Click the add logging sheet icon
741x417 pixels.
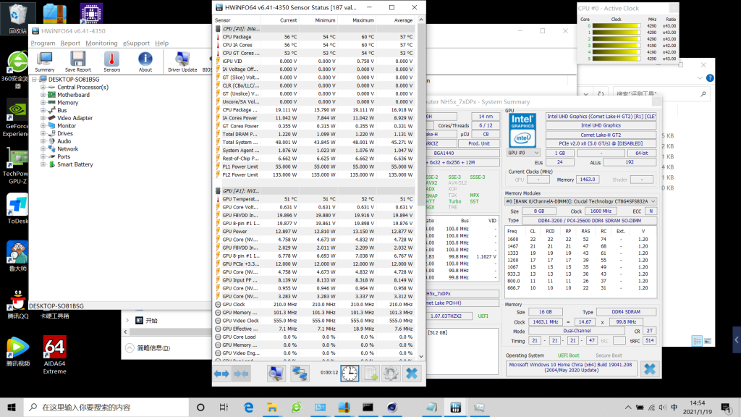[370, 374]
